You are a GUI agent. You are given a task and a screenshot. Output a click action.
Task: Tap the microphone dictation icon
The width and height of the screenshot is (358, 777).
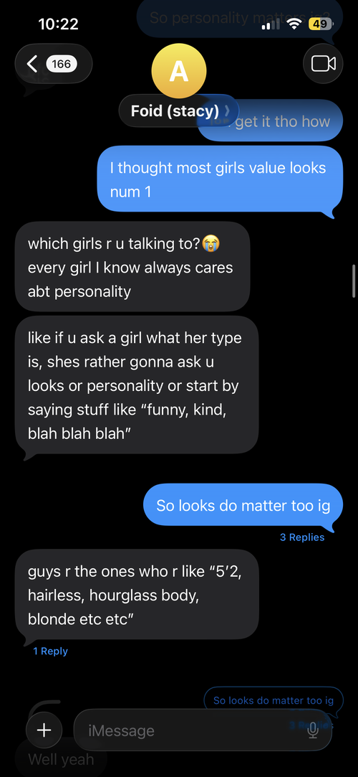click(x=312, y=730)
